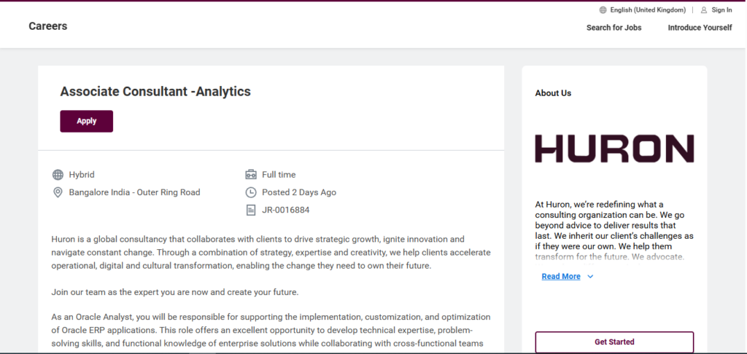This screenshot has height=354, width=747.
Task: Click the Huron logo image
Action: click(614, 149)
